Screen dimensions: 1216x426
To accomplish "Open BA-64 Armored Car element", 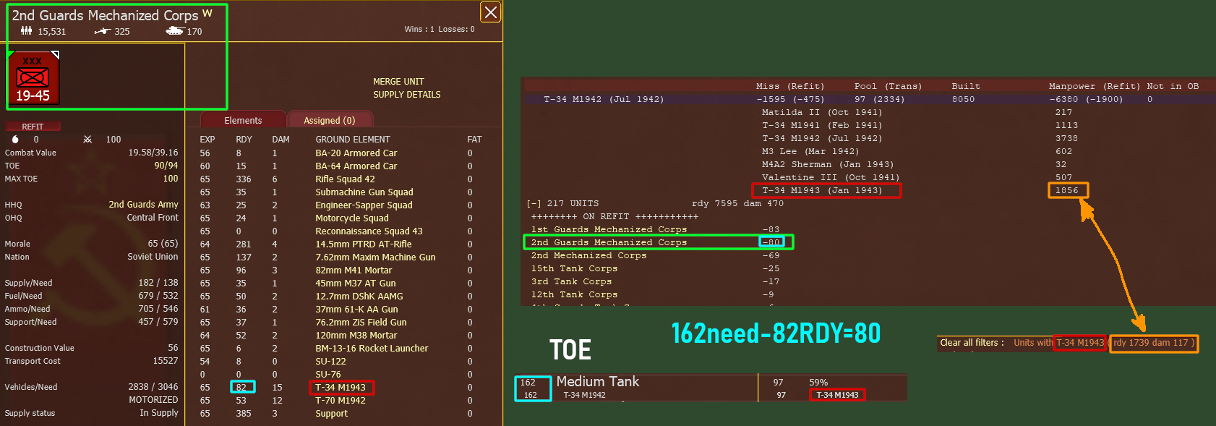I will click(x=356, y=166).
